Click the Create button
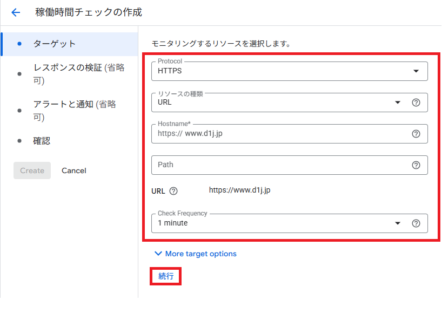 [x=32, y=170]
